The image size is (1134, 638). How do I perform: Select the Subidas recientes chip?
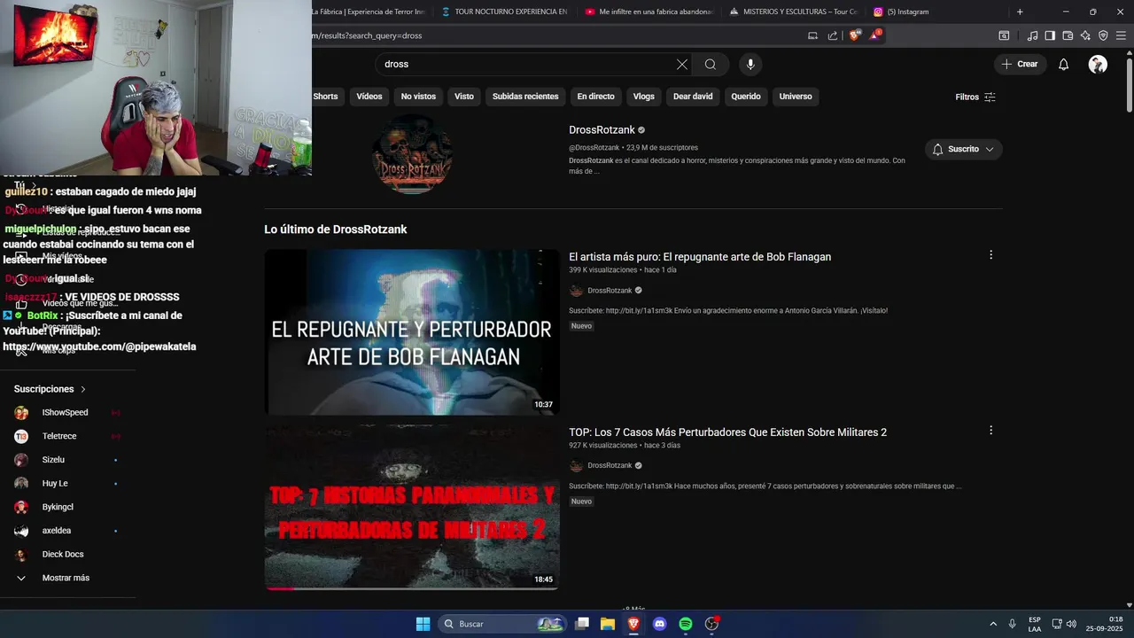[x=525, y=97]
